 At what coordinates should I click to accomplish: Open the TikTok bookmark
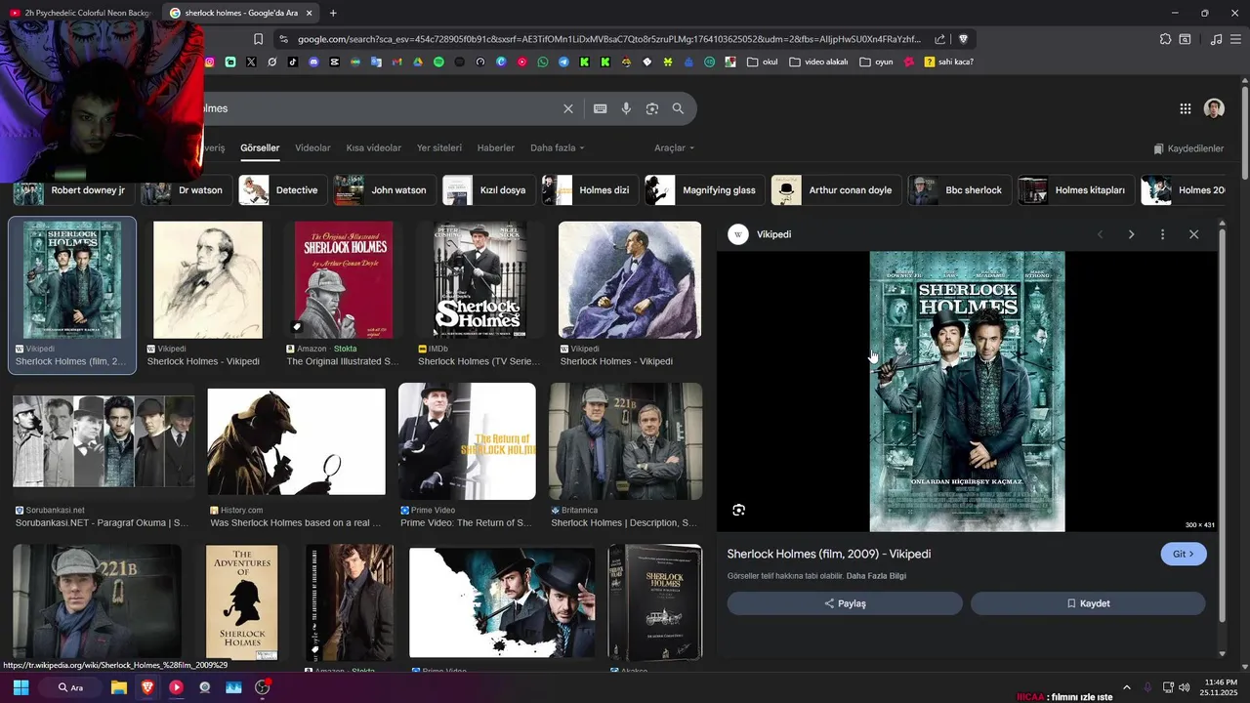293,62
